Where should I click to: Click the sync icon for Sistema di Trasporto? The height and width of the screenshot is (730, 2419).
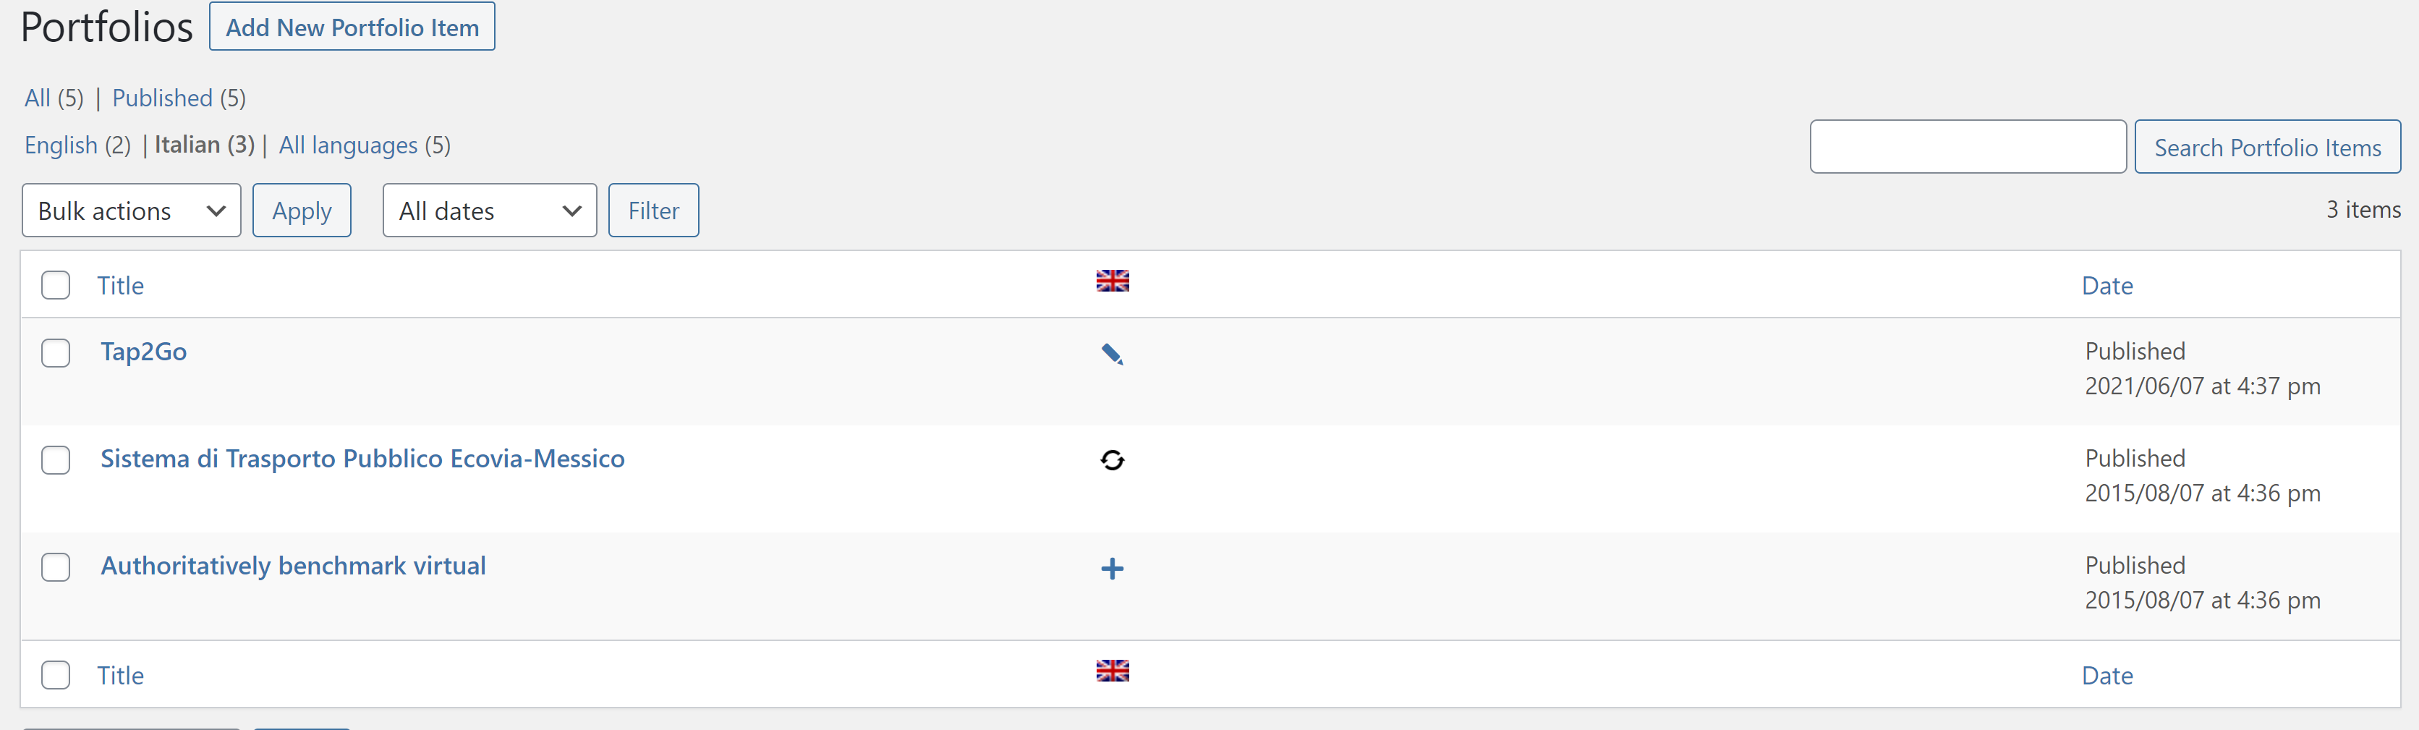[x=1112, y=460]
